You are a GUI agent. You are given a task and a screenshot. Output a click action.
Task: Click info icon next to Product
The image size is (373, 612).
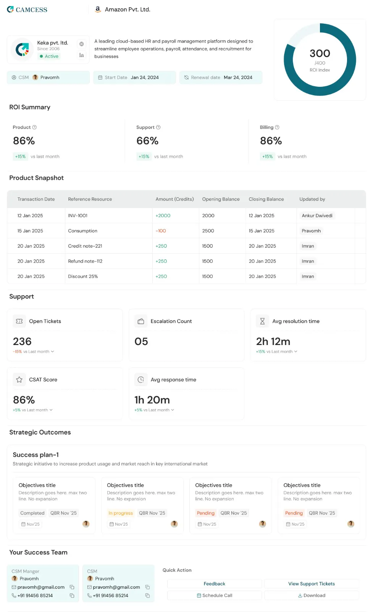tap(34, 127)
